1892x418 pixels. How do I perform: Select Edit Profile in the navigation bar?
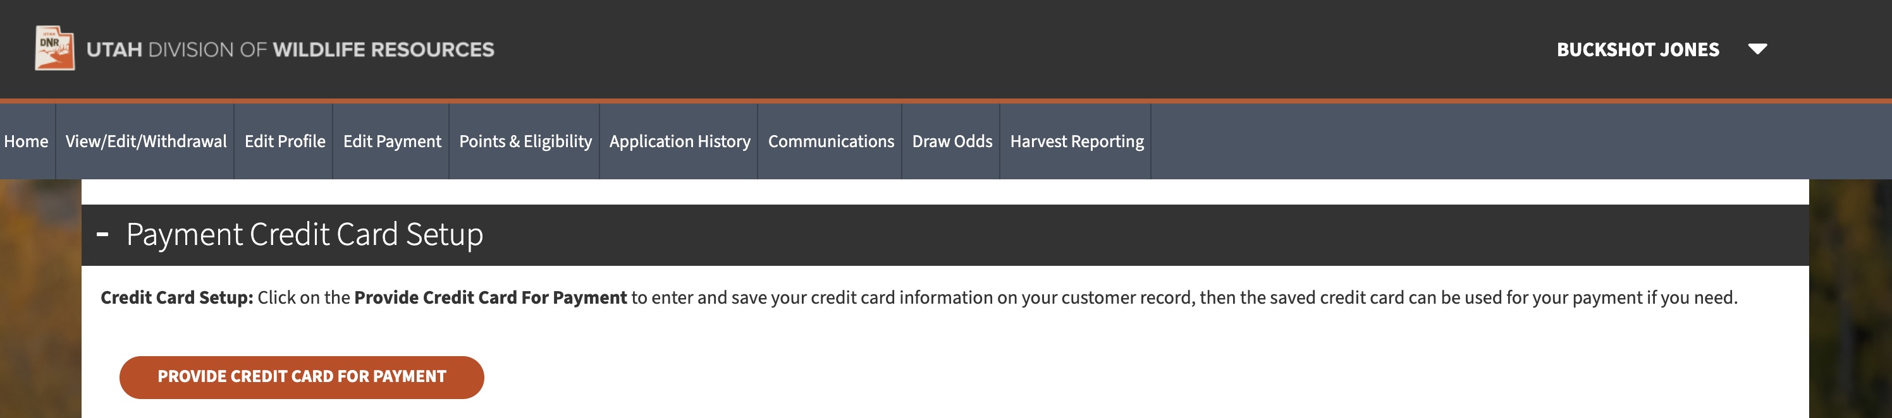[x=284, y=141]
